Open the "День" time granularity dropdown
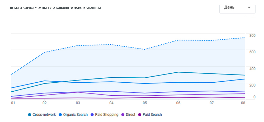Image resolution: width=264 pixels, height=122 pixels. tap(237, 8)
